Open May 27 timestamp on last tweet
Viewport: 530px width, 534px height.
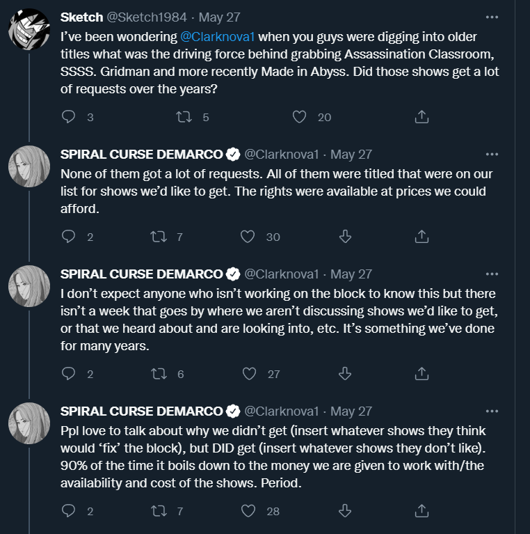351,411
